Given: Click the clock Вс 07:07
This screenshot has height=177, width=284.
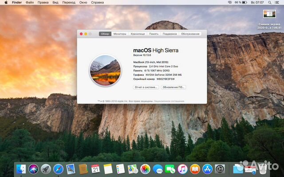Looking at the screenshot, I should (257, 3).
